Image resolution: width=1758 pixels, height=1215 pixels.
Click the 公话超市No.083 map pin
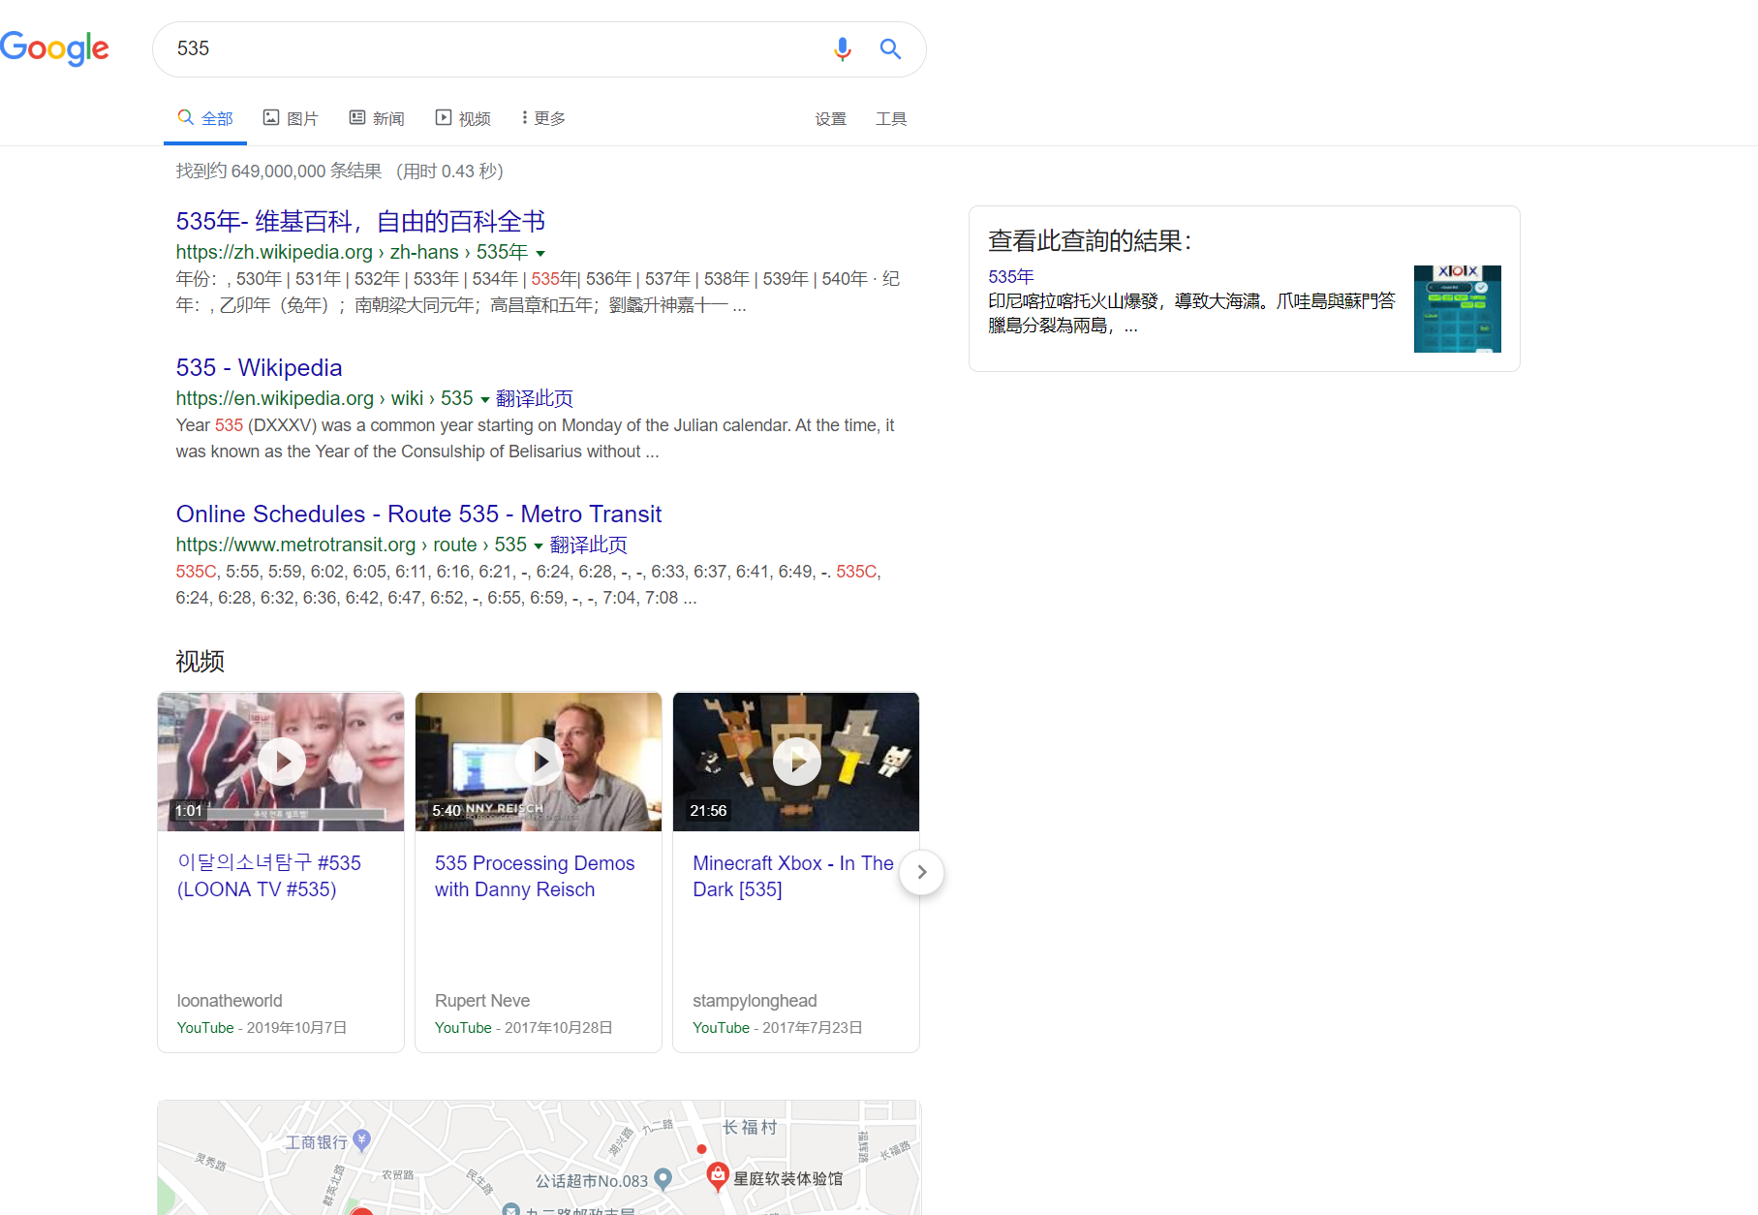[x=663, y=1179]
